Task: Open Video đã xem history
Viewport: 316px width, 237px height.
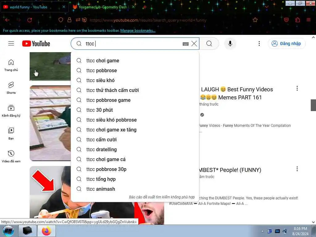Action: pos(11,156)
